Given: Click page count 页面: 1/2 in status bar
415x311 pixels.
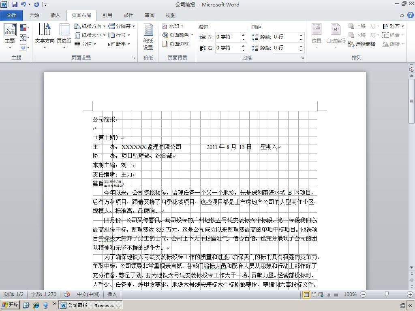Looking at the screenshot, I should pos(13,294).
